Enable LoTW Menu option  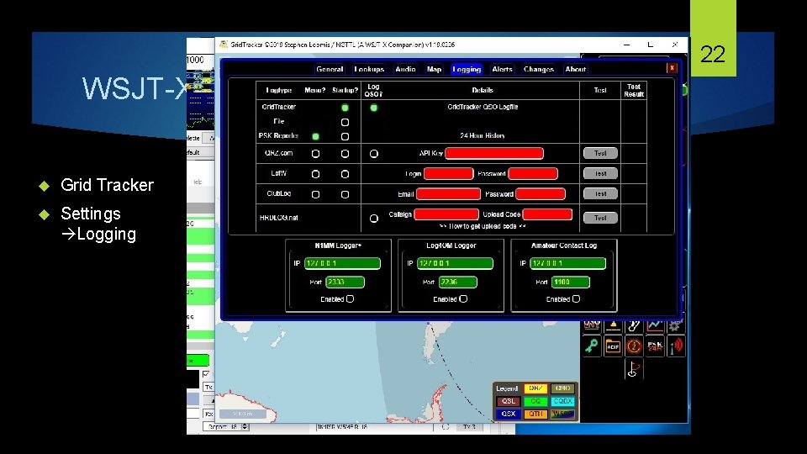pyautogui.click(x=315, y=174)
